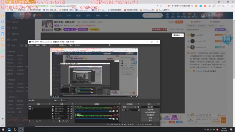The image size is (235, 132).
Task: Move the selected source up
Action: (63, 121)
